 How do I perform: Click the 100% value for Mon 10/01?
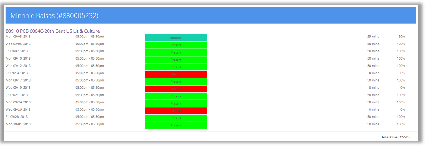(x=401, y=124)
